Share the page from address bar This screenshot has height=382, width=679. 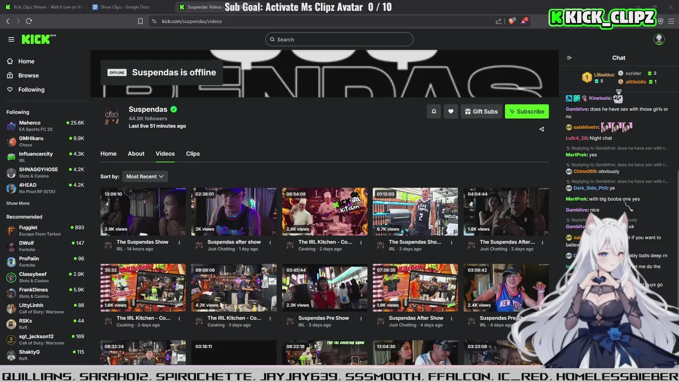point(499,21)
